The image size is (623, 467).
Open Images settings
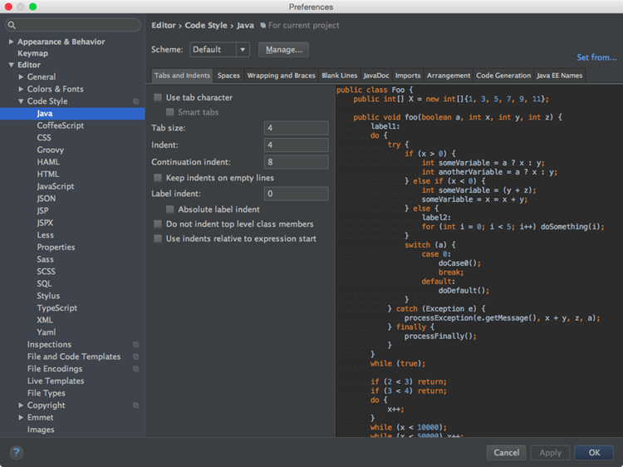coord(41,430)
